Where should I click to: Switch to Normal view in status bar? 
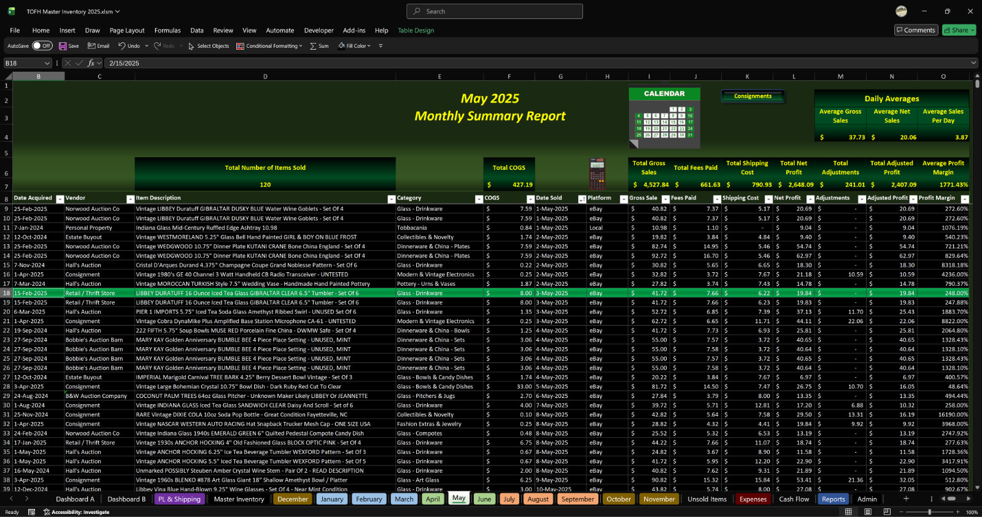click(x=848, y=512)
